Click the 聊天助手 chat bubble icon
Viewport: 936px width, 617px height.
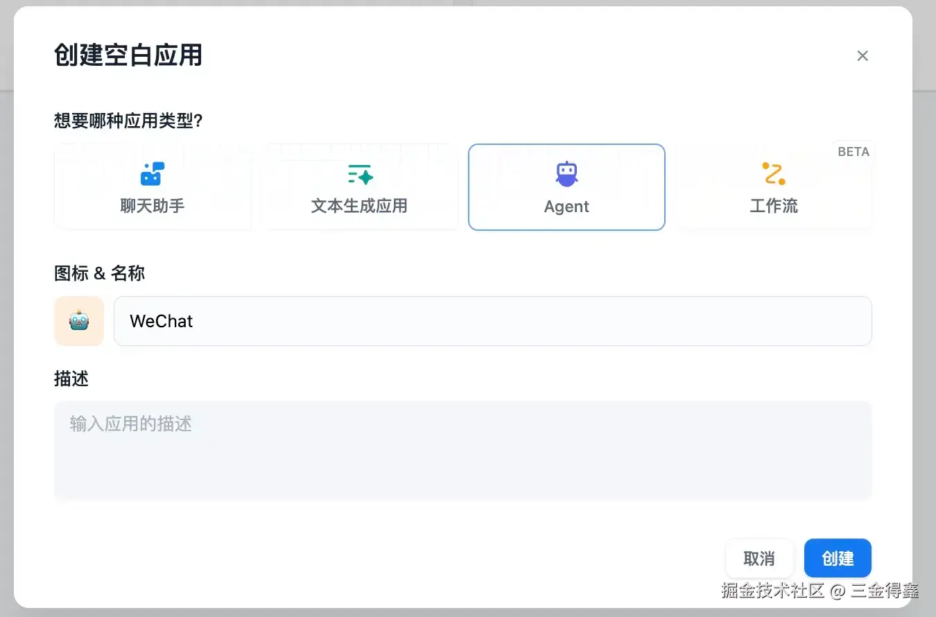(x=153, y=173)
